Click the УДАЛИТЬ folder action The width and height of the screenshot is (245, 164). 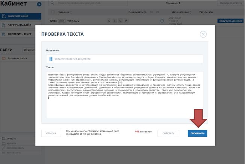[x=12, y=143]
